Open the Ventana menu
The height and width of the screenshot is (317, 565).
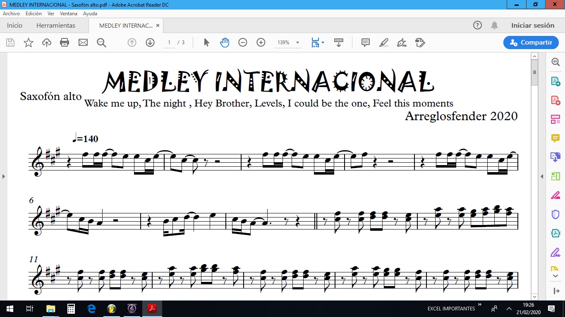point(69,14)
